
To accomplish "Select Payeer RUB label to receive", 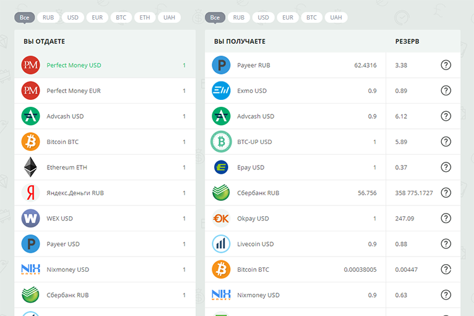I will [253, 65].
